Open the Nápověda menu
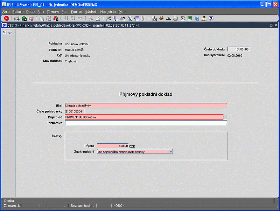Screen dimensions: 280x211 tap(108, 12)
